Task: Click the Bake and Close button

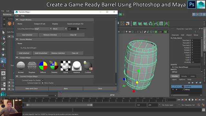Action: (32, 89)
